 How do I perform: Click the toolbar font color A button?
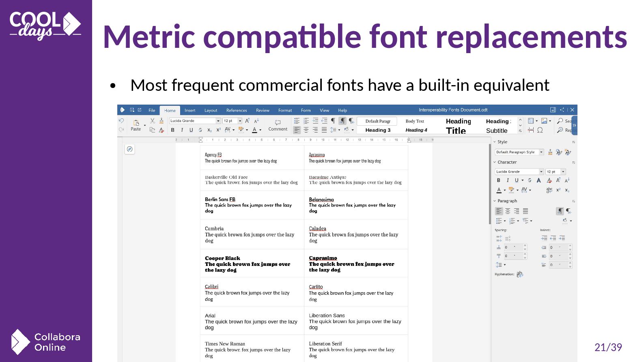(x=254, y=130)
